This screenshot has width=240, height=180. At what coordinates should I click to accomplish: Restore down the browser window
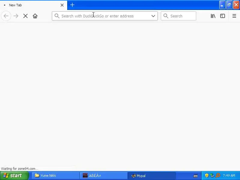pos(229,5)
